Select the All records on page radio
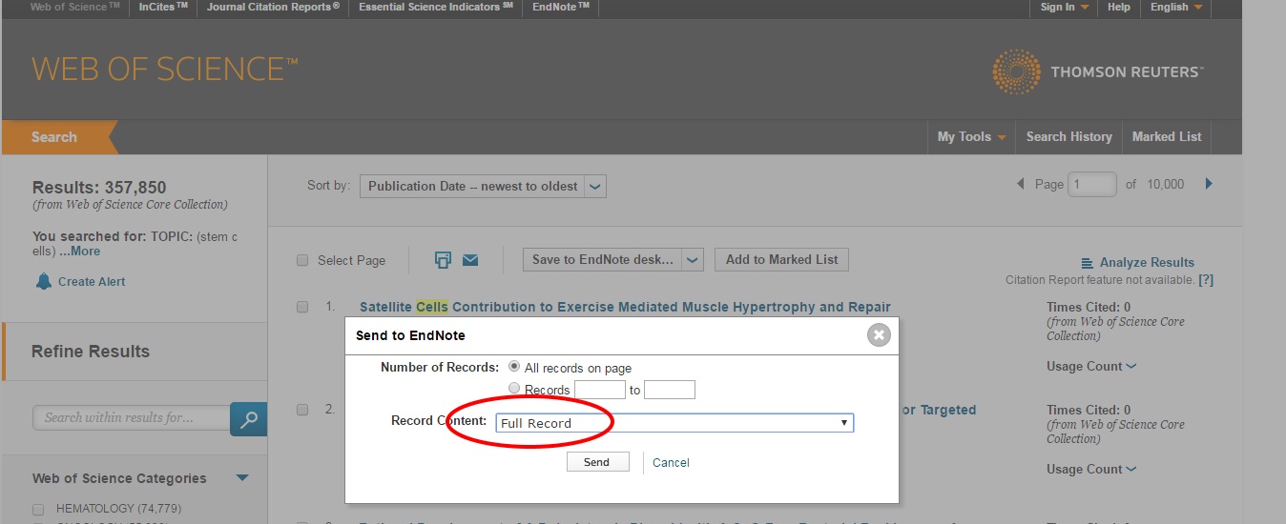Image resolution: width=1286 pixels, height=524 pixels. 515,367
